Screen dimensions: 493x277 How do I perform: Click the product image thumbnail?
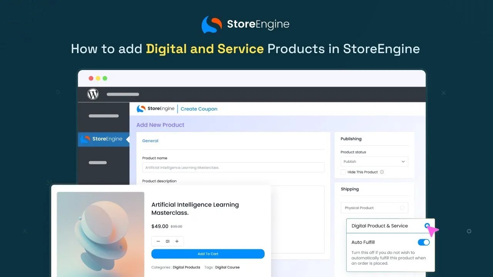point(101,234)
